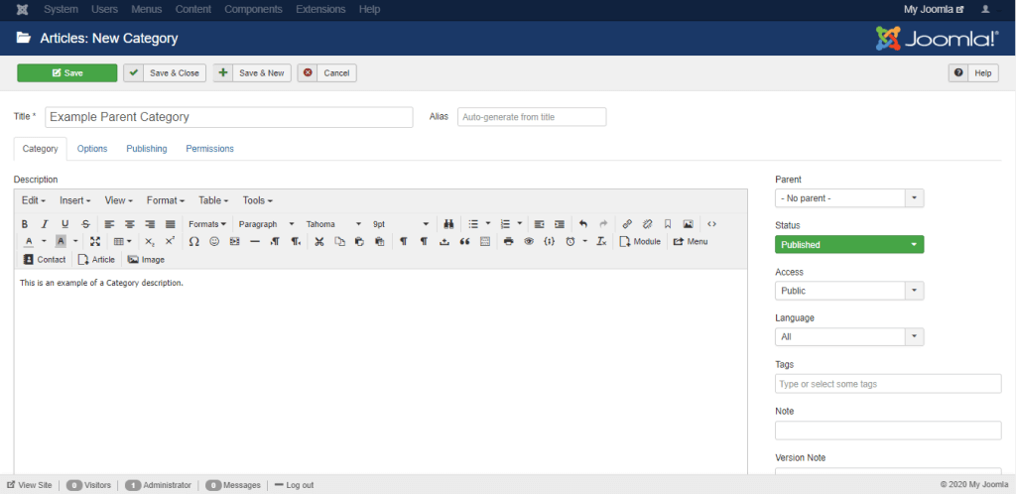This screenshot has width=1016, height=494.
Task: Preview content with eye icon
Action: 529,241
